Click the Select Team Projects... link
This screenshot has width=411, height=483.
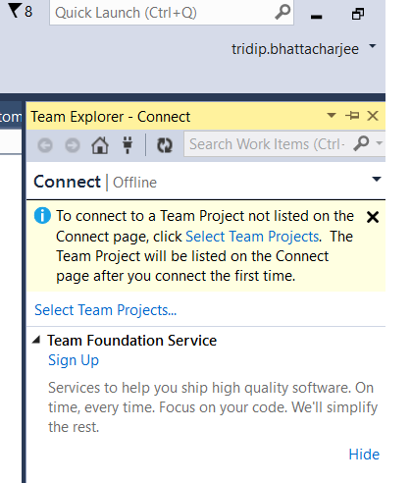point(105,310)
